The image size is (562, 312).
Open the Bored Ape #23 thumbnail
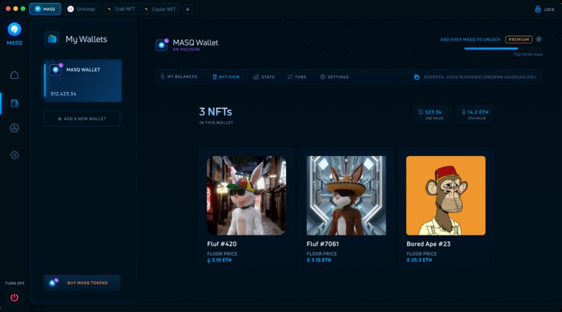pos(446,196)
